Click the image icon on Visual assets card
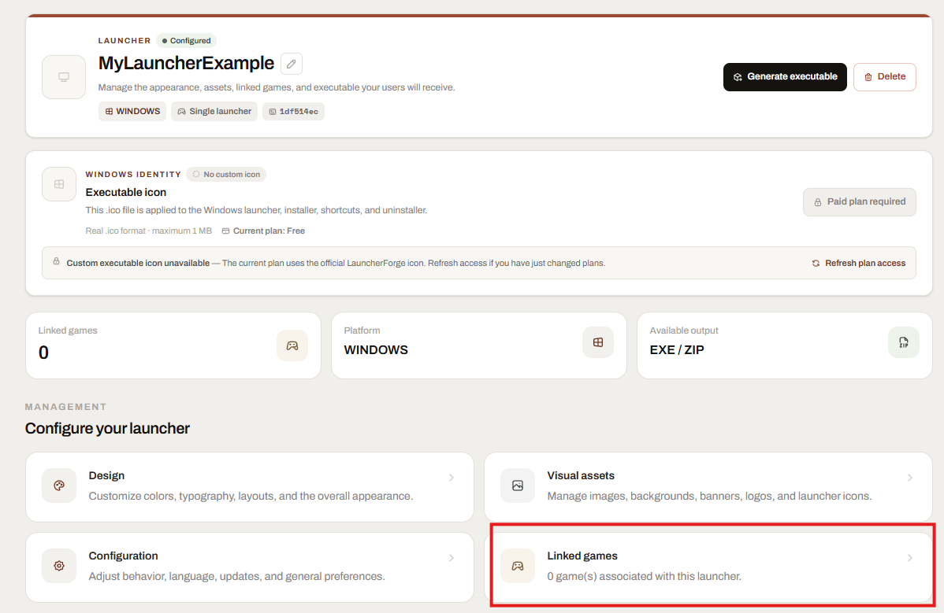 coord(518,486)
